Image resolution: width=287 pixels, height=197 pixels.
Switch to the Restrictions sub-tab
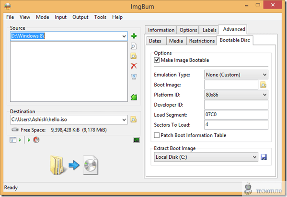202,41
